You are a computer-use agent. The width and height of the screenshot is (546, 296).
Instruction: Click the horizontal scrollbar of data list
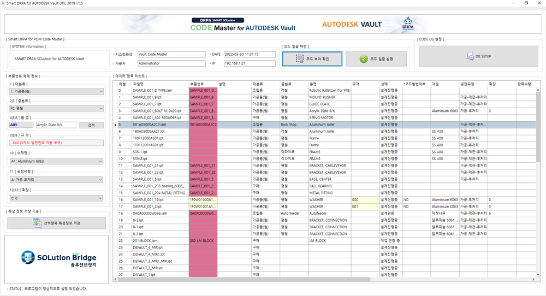click(x=244, y=279)
